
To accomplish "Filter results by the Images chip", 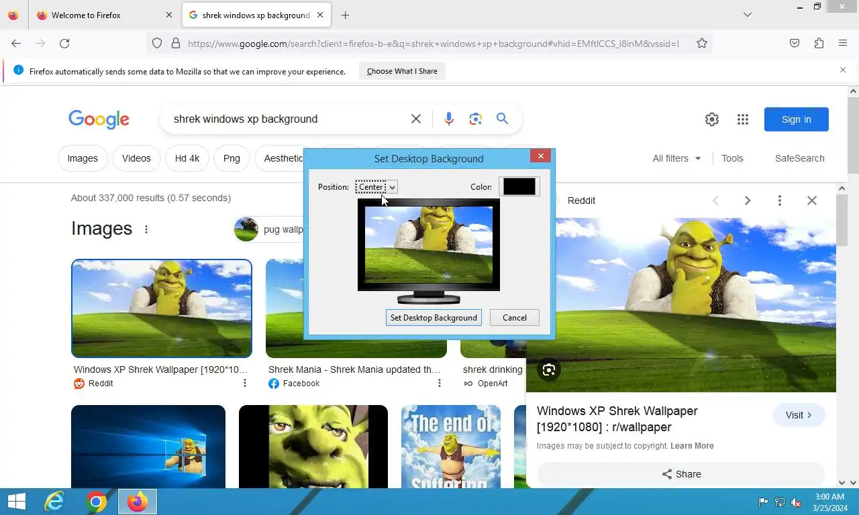I will [83, 158].
